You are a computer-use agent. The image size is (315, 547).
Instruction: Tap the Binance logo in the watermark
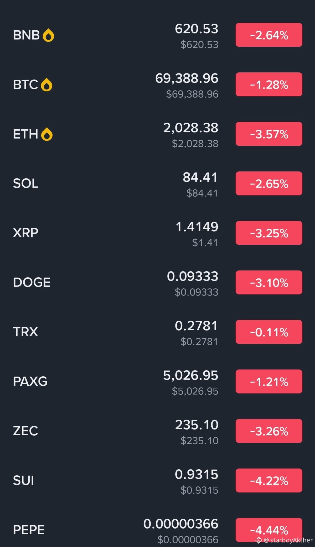click(259, 540)
